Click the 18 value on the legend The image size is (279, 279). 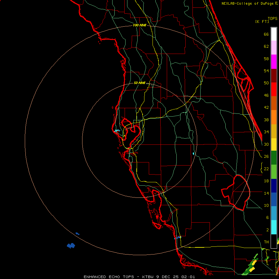point(266,181)
